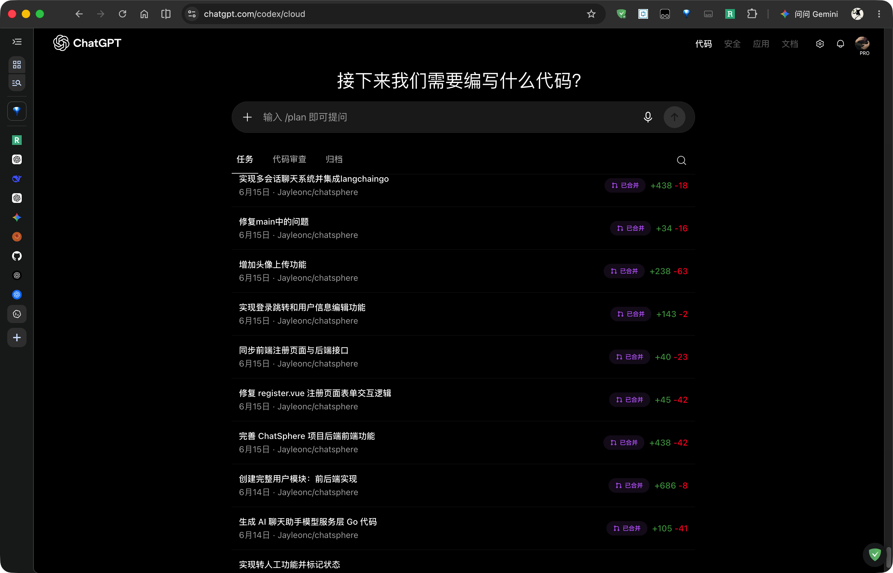893x573 pixels.
Task: Open task 创建完整用户模块：前后端实现
Action: (x=463, y=485)
